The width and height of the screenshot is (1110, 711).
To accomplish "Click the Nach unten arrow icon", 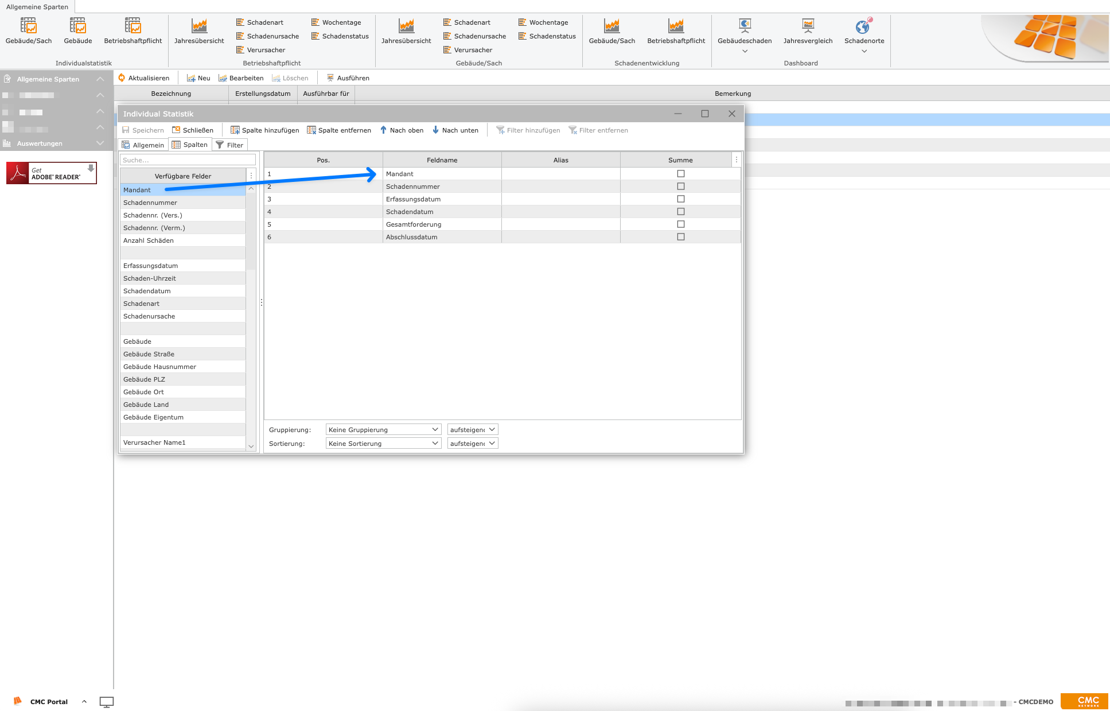I will click(x=435, y=130).
